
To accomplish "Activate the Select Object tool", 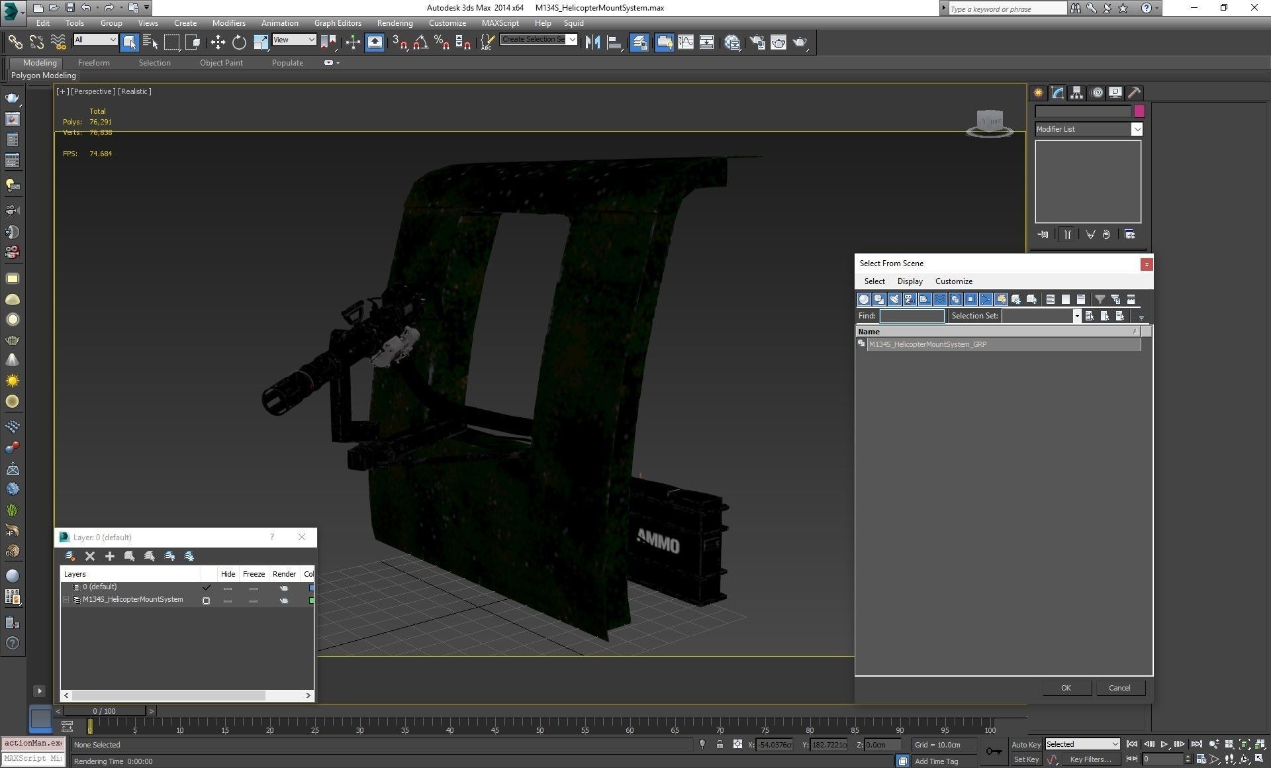I will click(129, 42).
